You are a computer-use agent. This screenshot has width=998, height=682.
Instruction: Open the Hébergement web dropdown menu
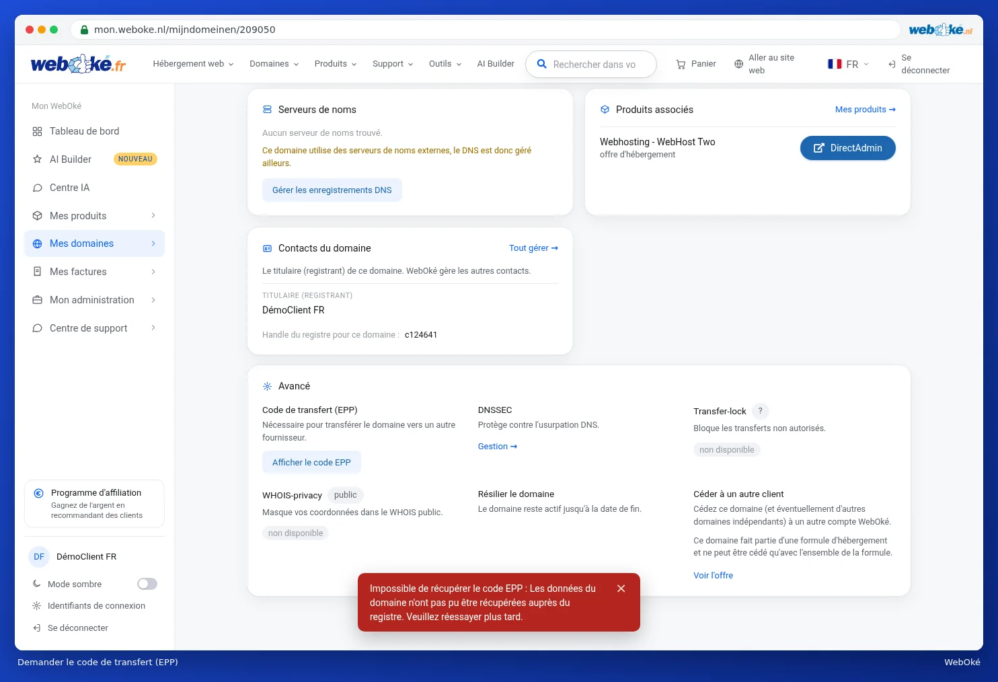[x=193, y=64]
